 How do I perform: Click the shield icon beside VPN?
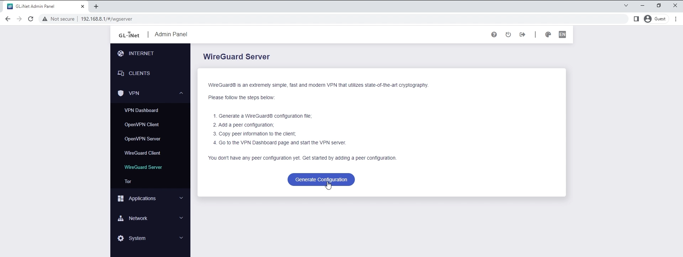click(121, 93)
